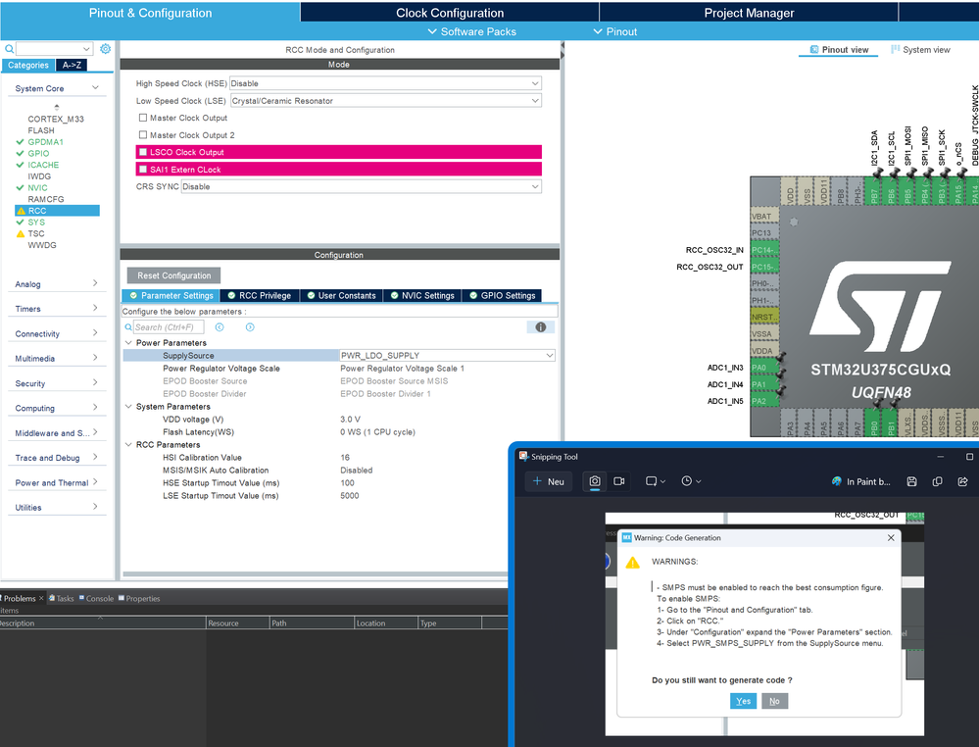Open Clock Configuration tab
Image resolution: width=979 pixels, height=747 pixels.
point(450,13)
